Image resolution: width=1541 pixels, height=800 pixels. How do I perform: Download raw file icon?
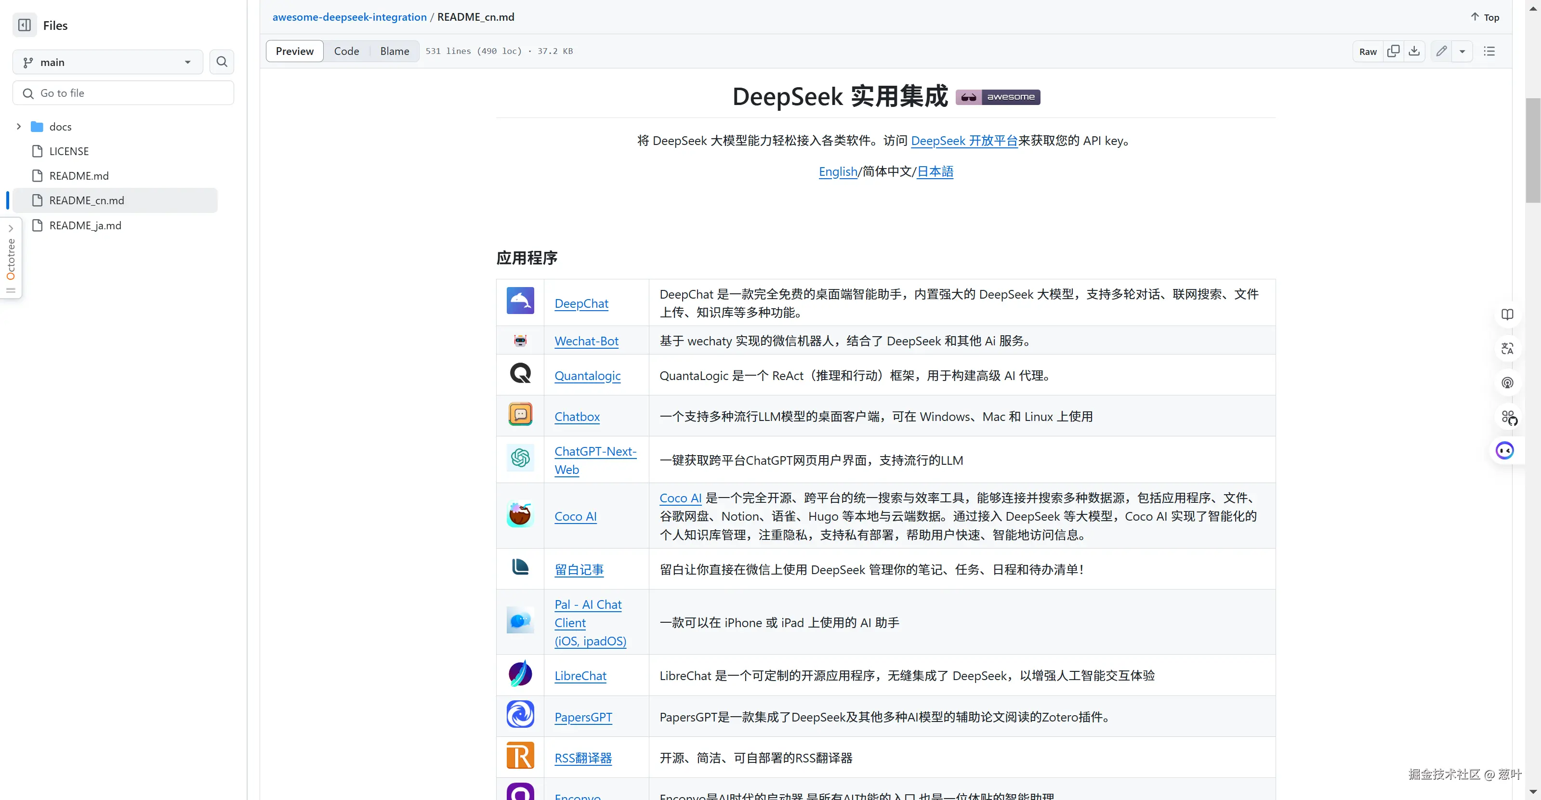coord(1414,52)
